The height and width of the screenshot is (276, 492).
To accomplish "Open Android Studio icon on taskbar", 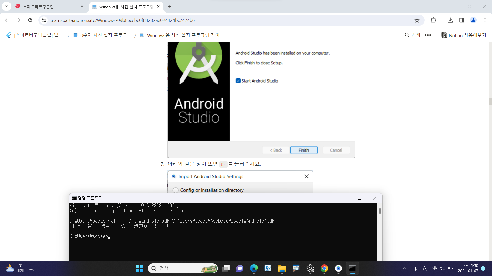I will (x=338, y=268).
